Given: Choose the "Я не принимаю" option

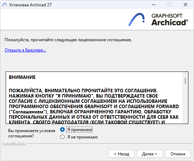Looking at the screenshot, I should tap(62, 137).
